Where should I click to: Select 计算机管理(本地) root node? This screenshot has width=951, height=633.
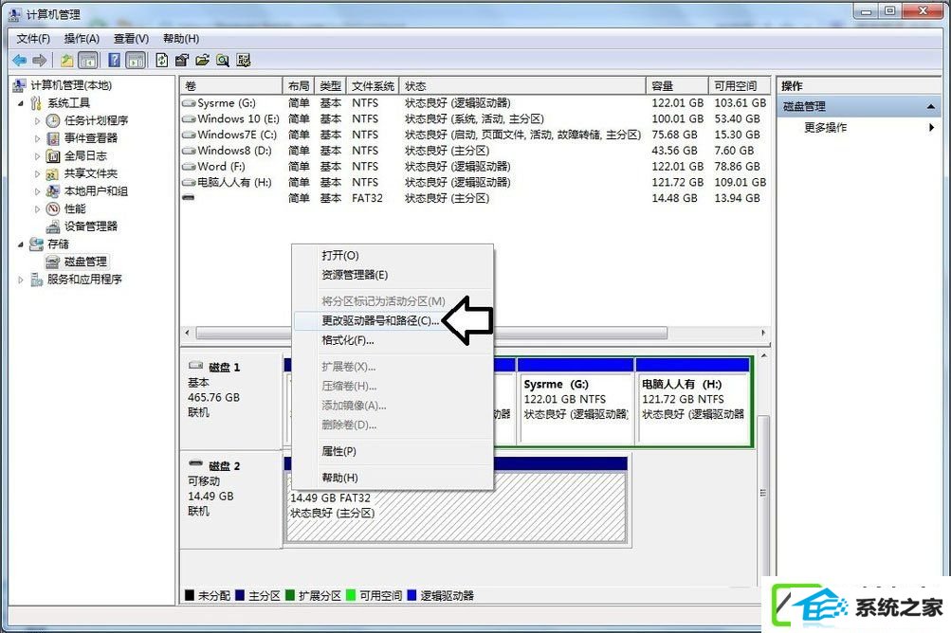[x=71, y=85]
